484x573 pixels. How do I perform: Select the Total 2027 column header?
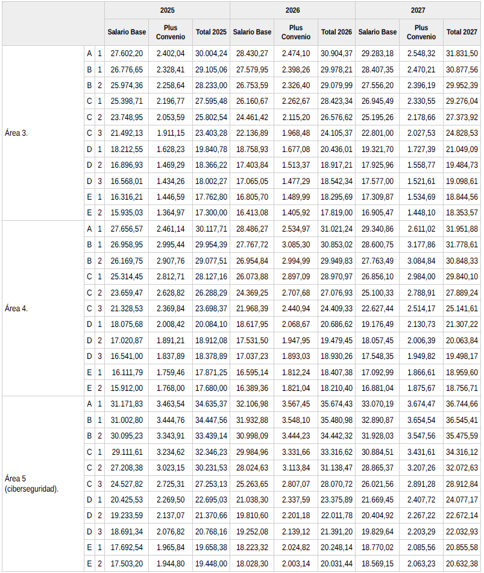pyautogui.click(x=462, y=32)
